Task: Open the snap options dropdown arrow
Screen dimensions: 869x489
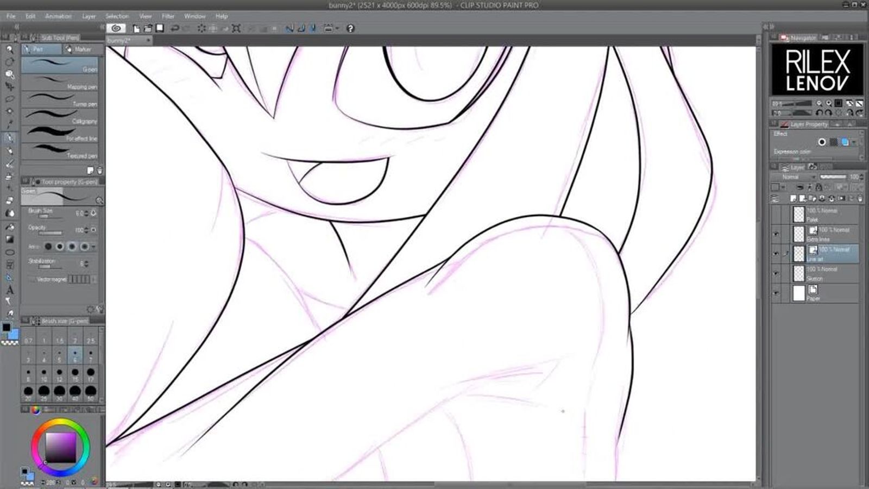Action: click(x=337, y=28)
